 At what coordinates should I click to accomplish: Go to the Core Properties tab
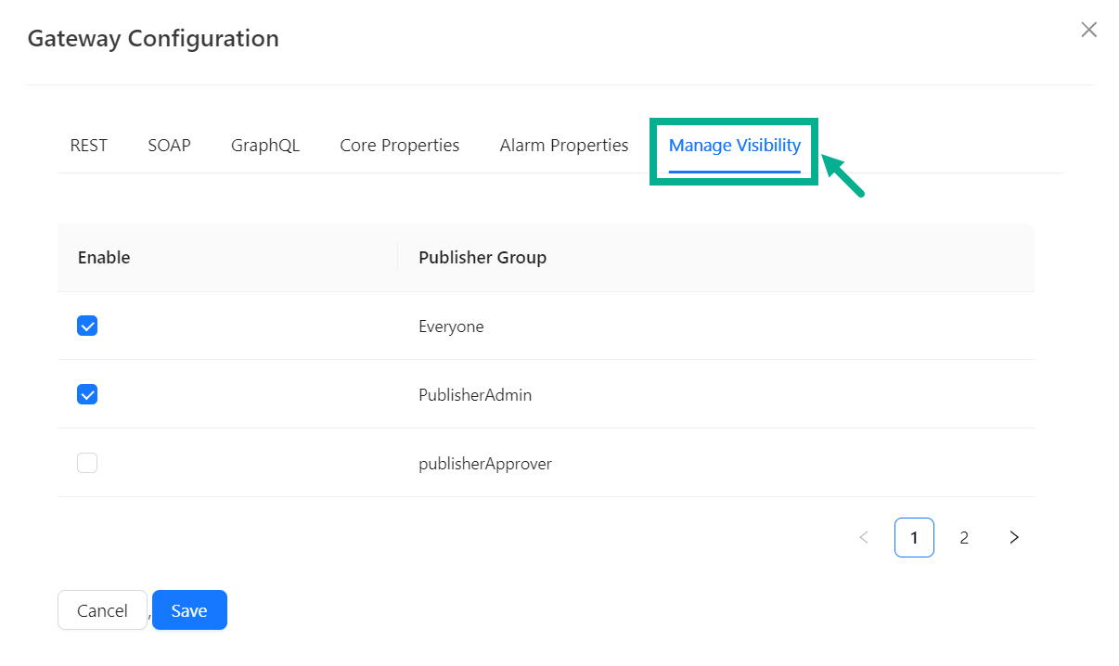tap(399, 146)
